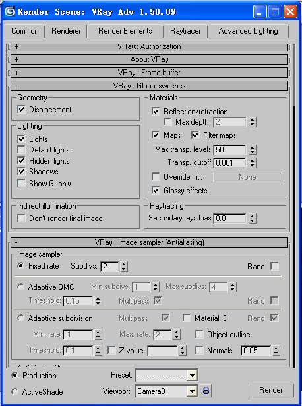The height and width of the screenshot is (406, 302).
Task: Check the Object outline checkbox
Action: tap(199, 334)
